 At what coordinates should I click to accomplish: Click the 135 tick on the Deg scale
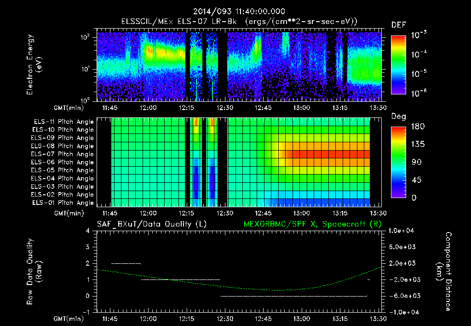click(x=418, y=145)
